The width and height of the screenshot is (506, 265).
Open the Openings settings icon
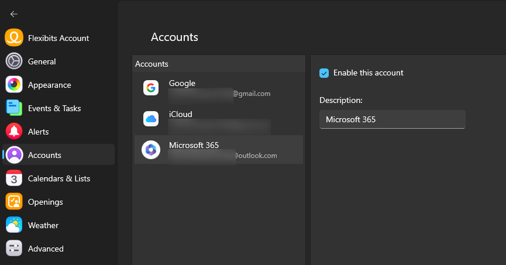14,202
